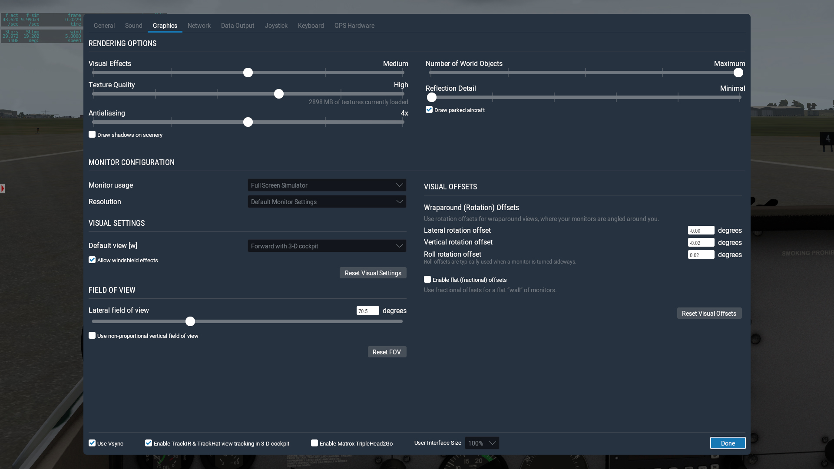Click Done to close settings
Viewport: 834px width, 469px height.
tap(728, 443)
